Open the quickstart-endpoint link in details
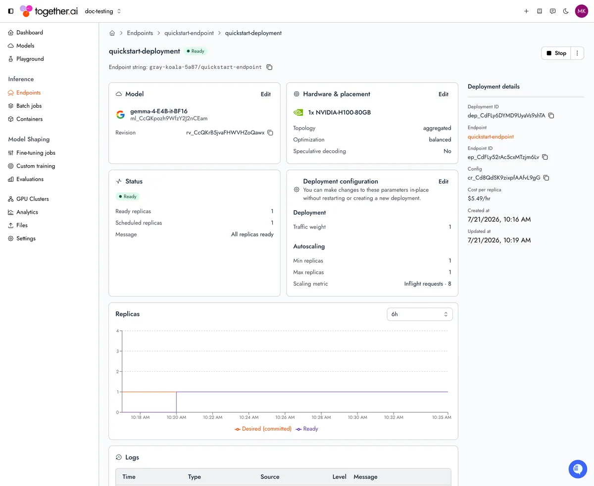Image resolution: width=594 pixels, height=486 pixels. pyautogui.click(x=491, y=136)
